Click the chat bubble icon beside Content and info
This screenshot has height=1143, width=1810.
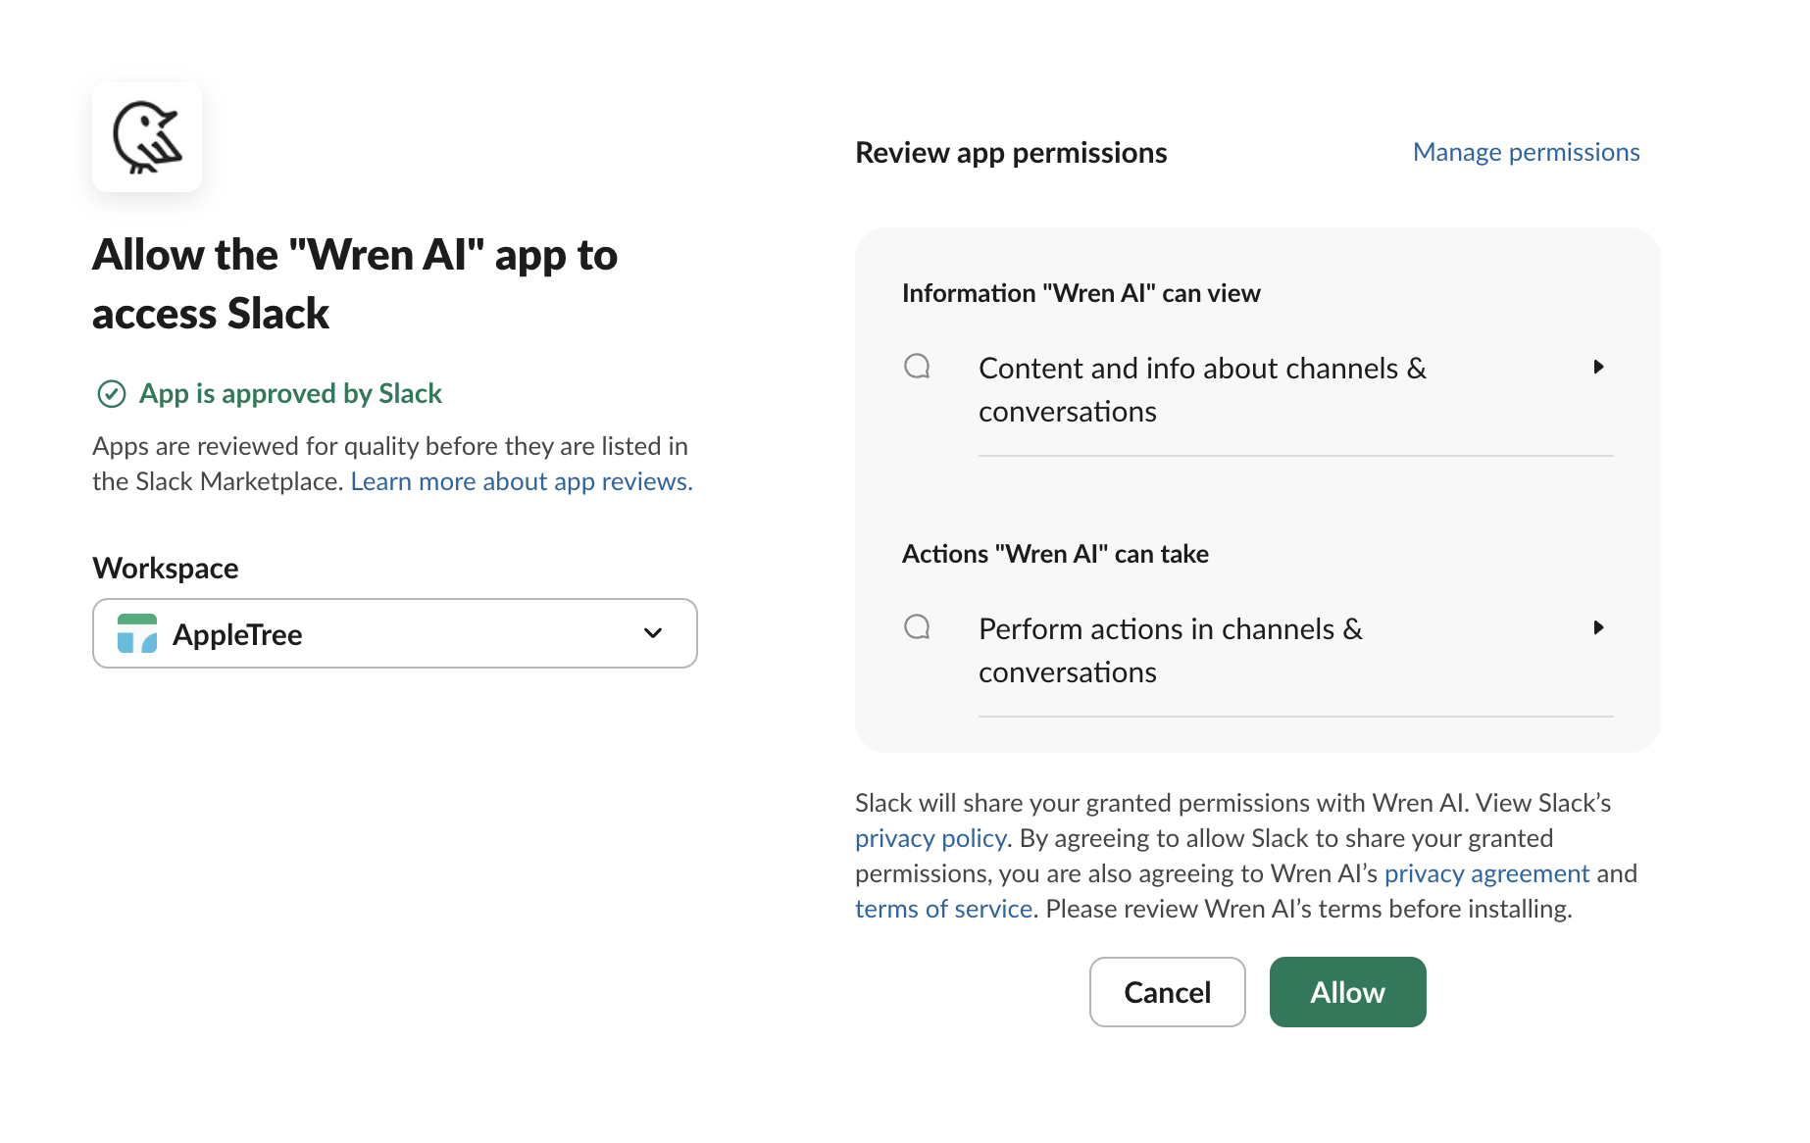[917, 367]
